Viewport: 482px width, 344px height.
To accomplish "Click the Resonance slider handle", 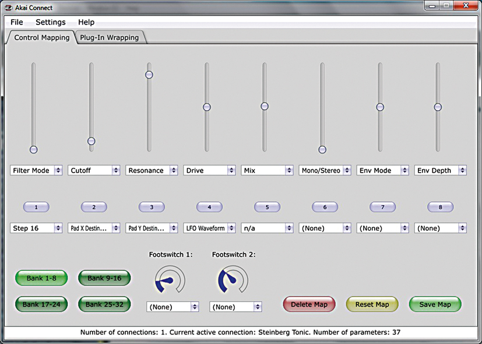I will (x=149, y=75).
